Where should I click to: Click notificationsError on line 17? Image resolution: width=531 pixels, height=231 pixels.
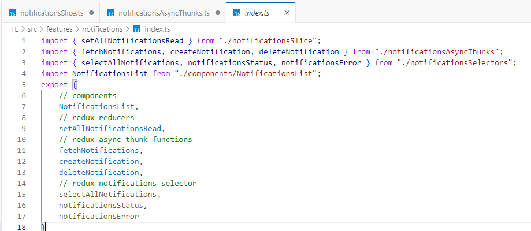click(99, 216)
